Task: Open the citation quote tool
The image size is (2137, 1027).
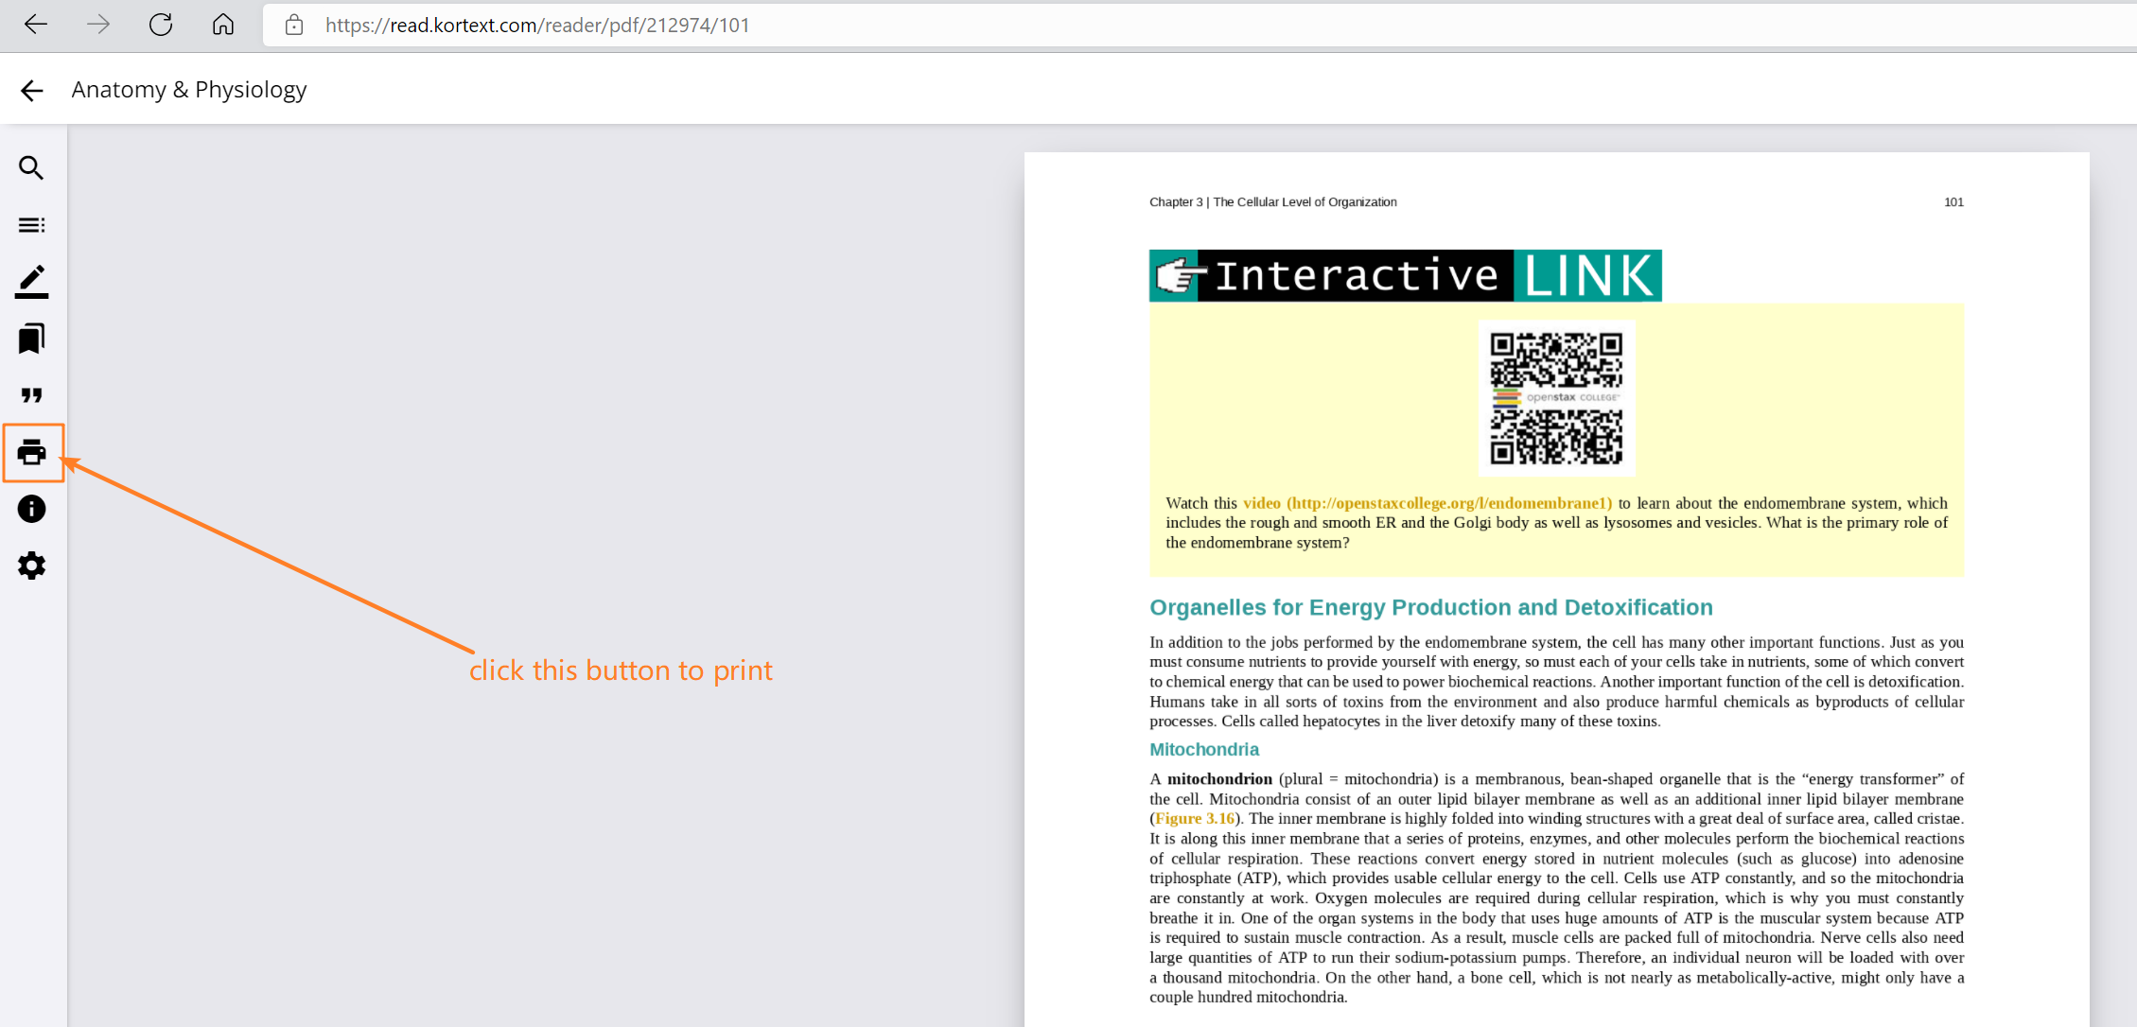Action: pyautogui.click(x=31, y=395)
